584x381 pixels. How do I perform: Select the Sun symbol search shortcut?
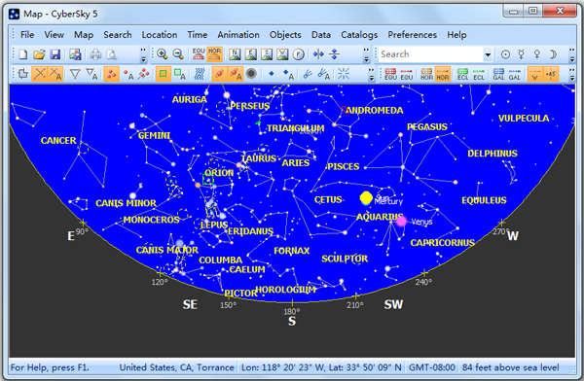click(x=505, y=54)
